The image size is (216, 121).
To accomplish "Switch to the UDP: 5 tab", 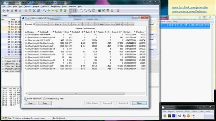I will [119, 24].
